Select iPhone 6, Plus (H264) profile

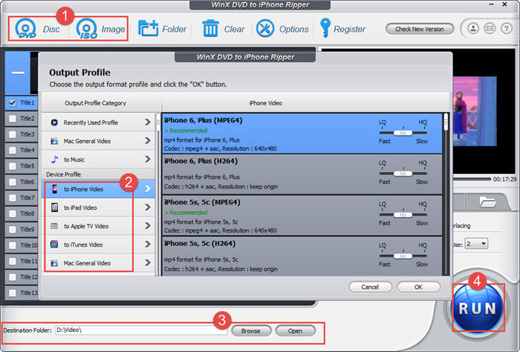point(302,174)
